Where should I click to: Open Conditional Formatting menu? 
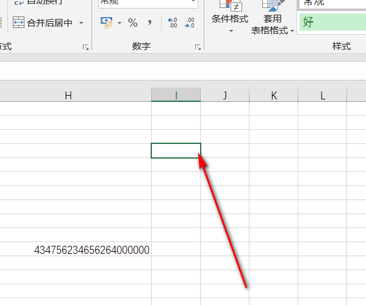(230, 16)
